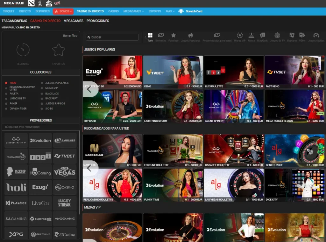Open the Juegos de TV roulette icon
Viewport: 326px width, 242px height.
277,36
